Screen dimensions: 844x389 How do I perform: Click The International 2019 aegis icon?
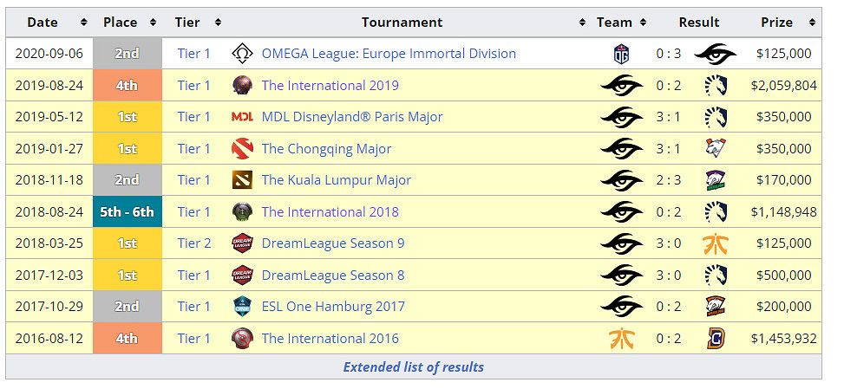click(242, 86)
